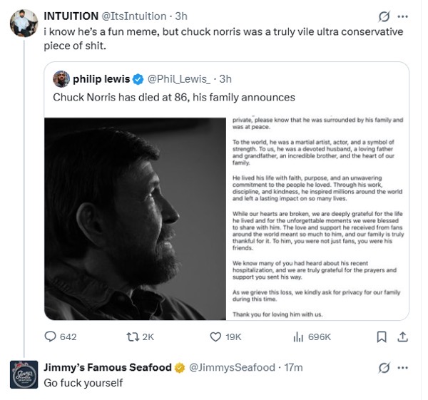Image resolution: width=428 pixels, height=400 pixels.
Task: Click the reply icon with 642 replies
Action: click(x=51, y=337)
